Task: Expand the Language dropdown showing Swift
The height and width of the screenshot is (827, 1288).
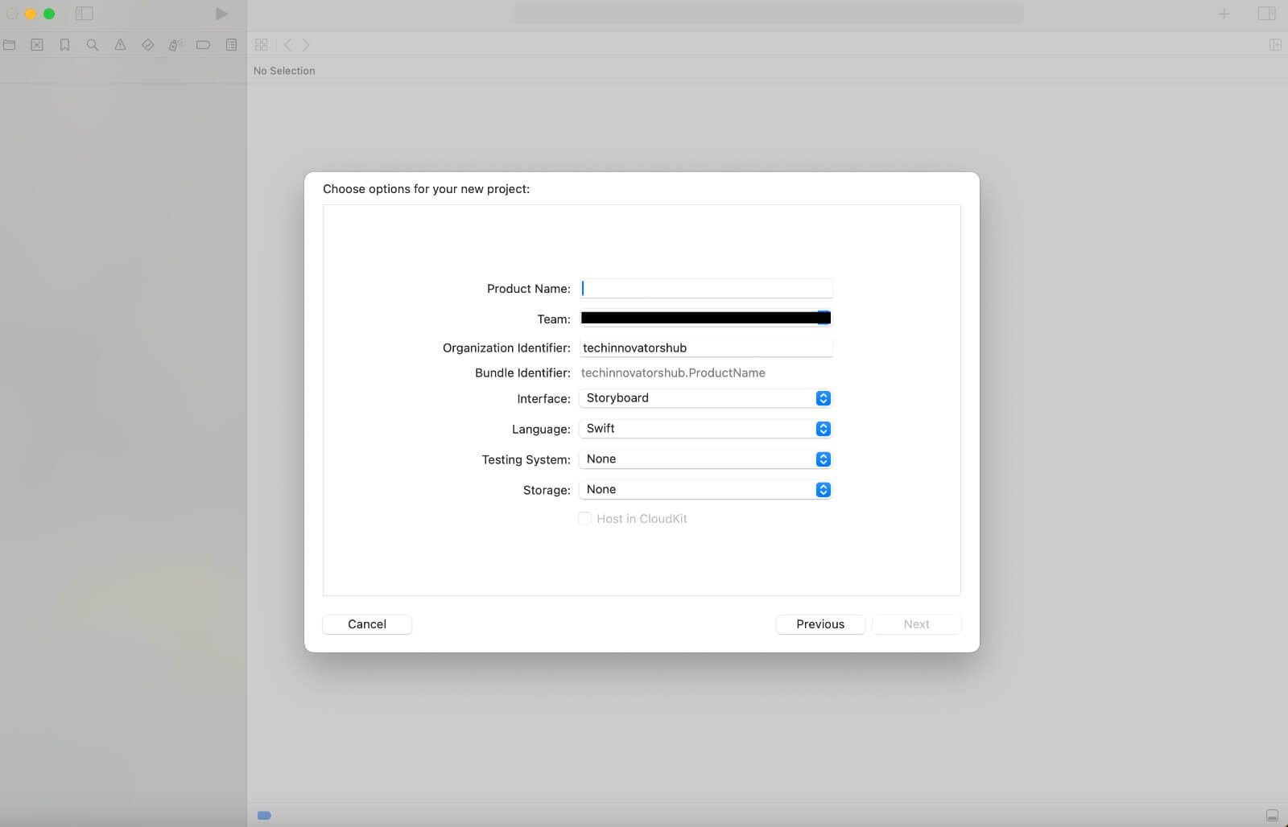Action: point(704,429)
